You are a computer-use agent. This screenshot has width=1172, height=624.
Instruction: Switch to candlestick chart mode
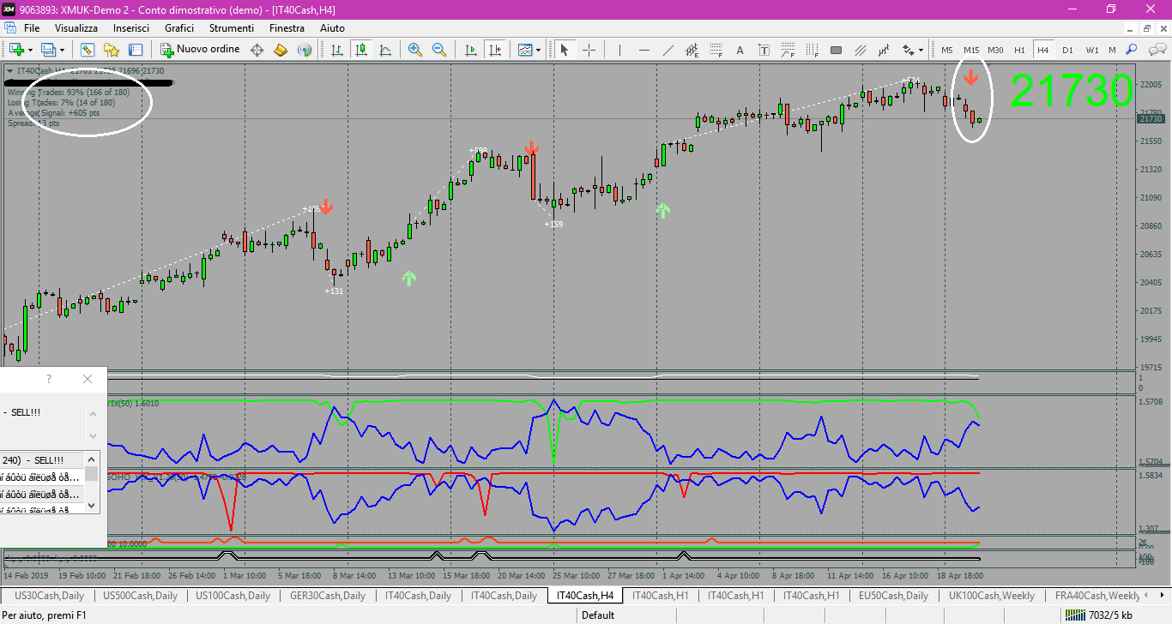[x=361, y=50]
